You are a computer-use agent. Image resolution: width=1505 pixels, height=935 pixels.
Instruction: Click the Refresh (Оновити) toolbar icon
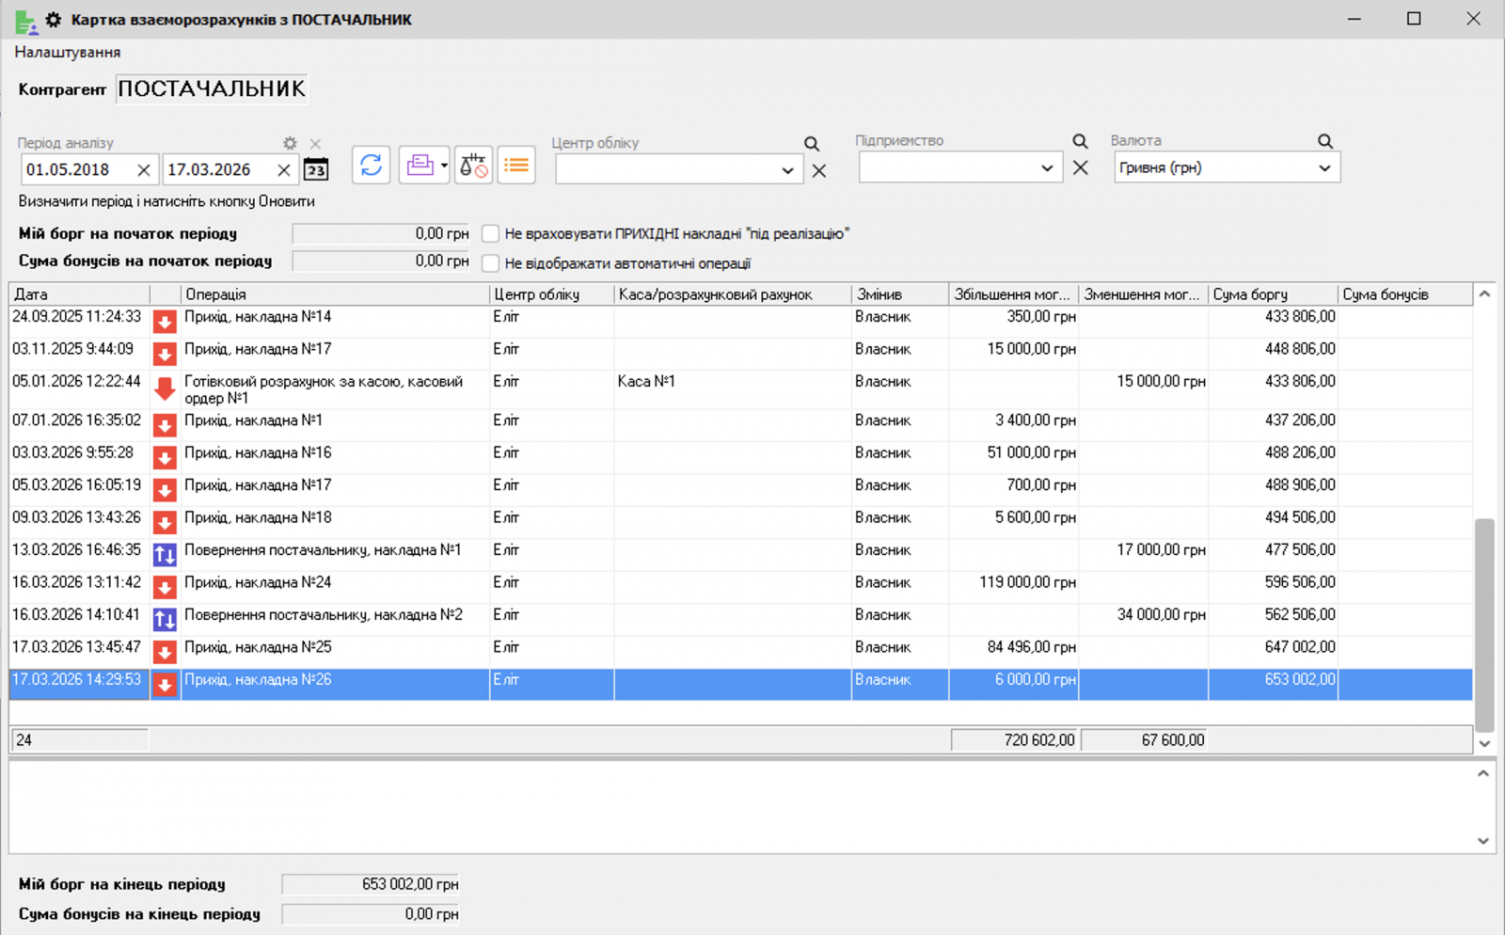(370, 165)
